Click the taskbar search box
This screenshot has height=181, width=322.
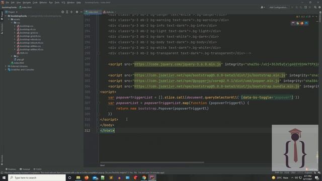37,177
